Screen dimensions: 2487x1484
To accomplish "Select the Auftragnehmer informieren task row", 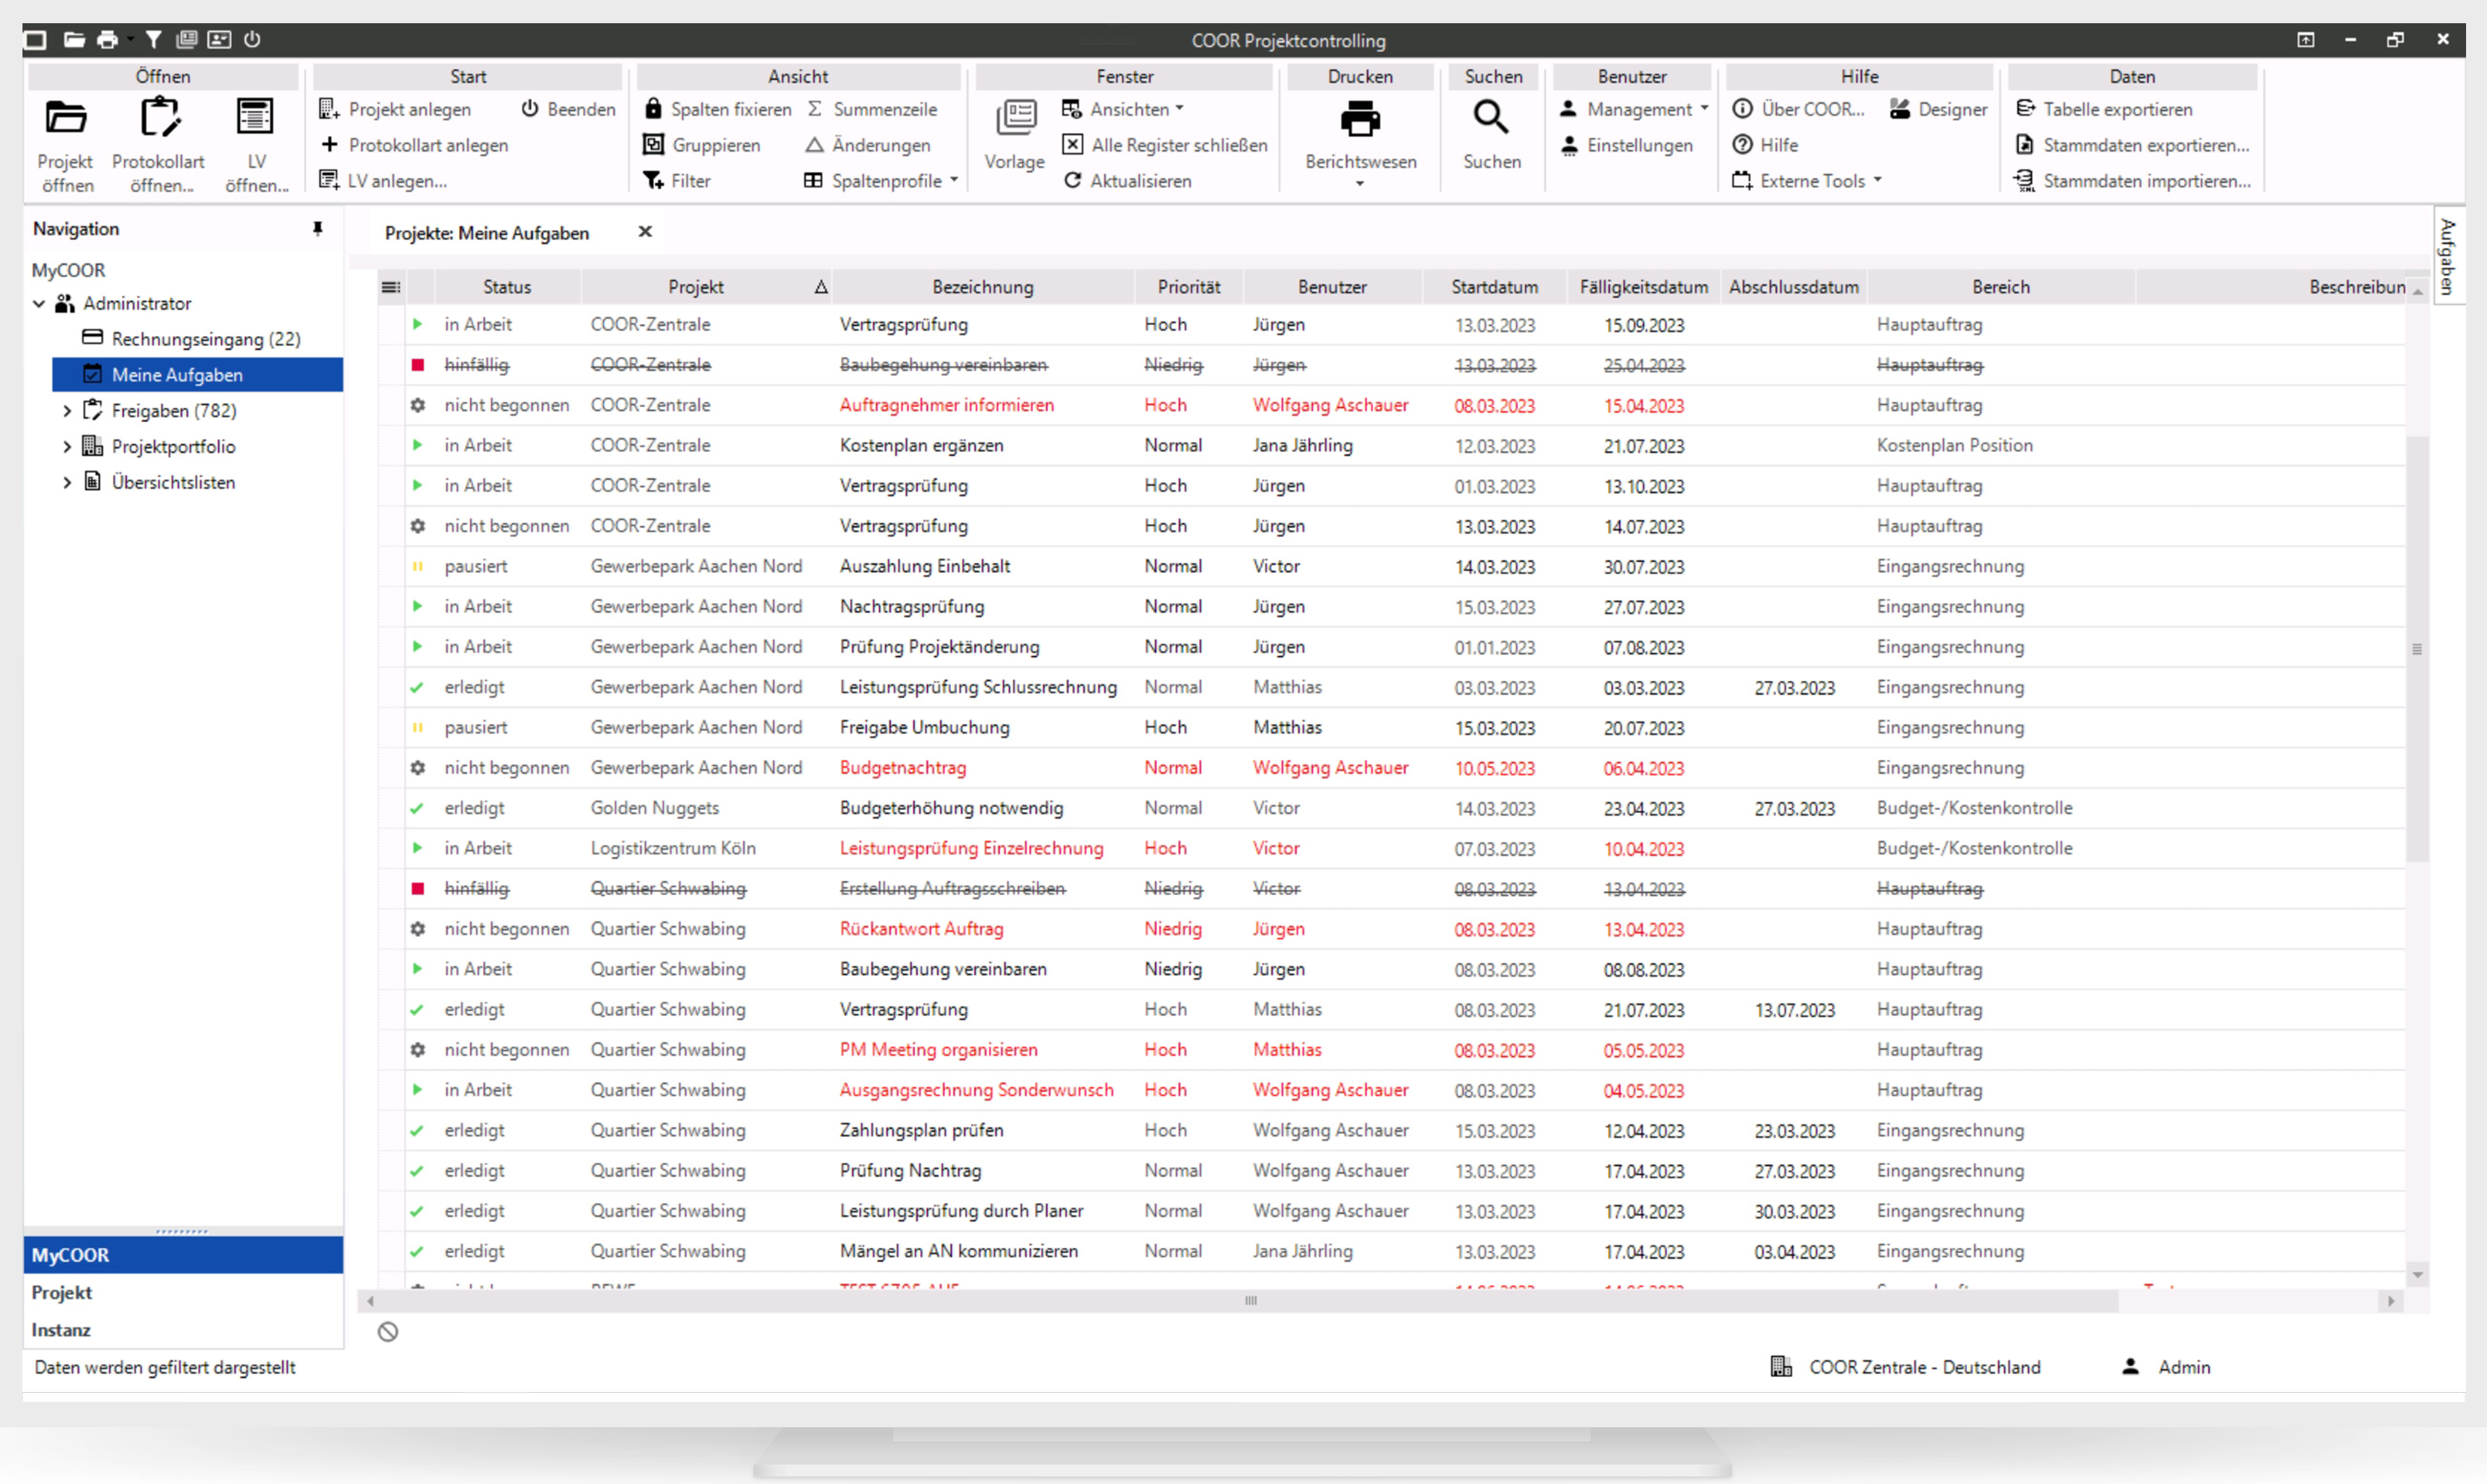I will click(1392, 405).
